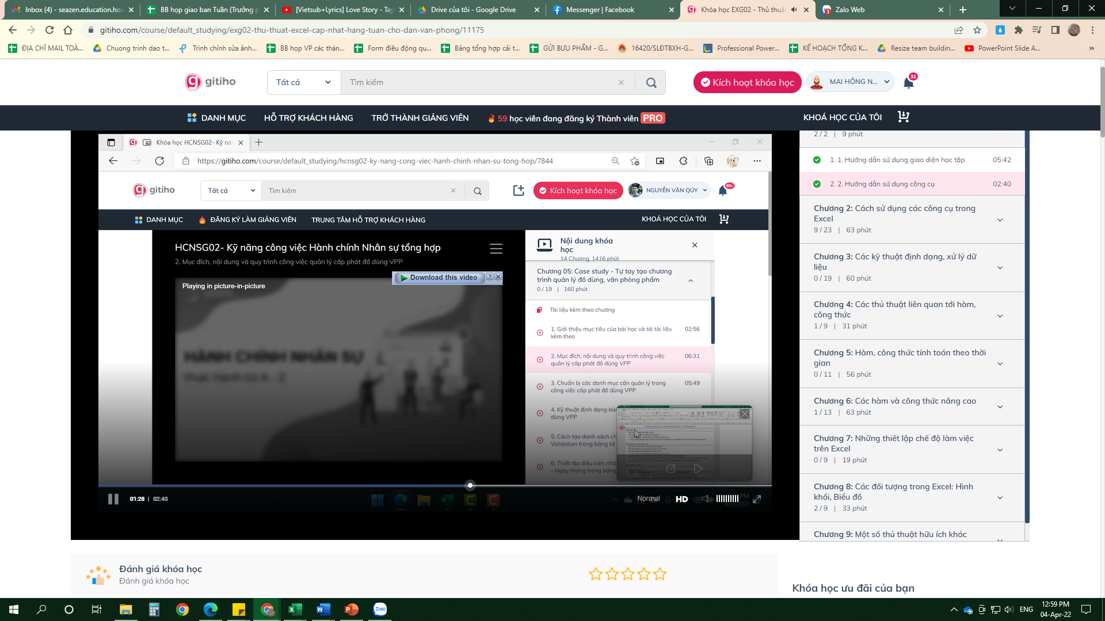This screenshot has width=1105, height=621.
Task: Click Kích hoạt khóa học button
Action: pos(746,83)
